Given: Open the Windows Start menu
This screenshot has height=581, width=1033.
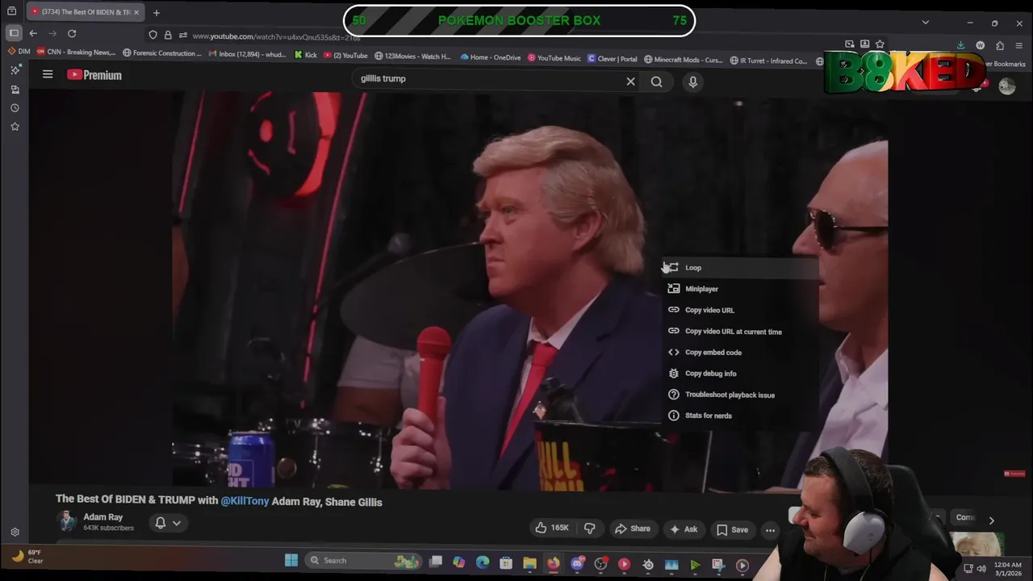Looking at the screenshot, I should point(291,560).
